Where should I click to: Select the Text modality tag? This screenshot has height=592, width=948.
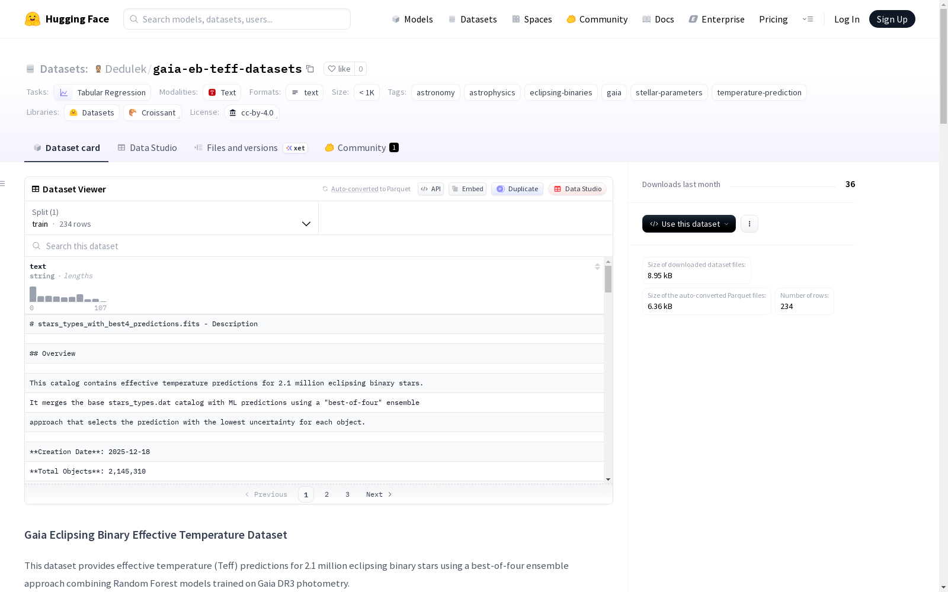[222, 92]
